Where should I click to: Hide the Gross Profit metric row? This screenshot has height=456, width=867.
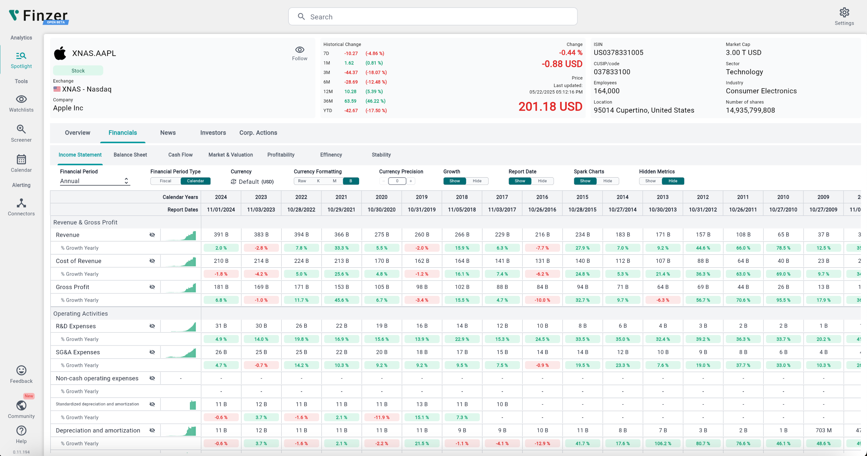point(152,287)
